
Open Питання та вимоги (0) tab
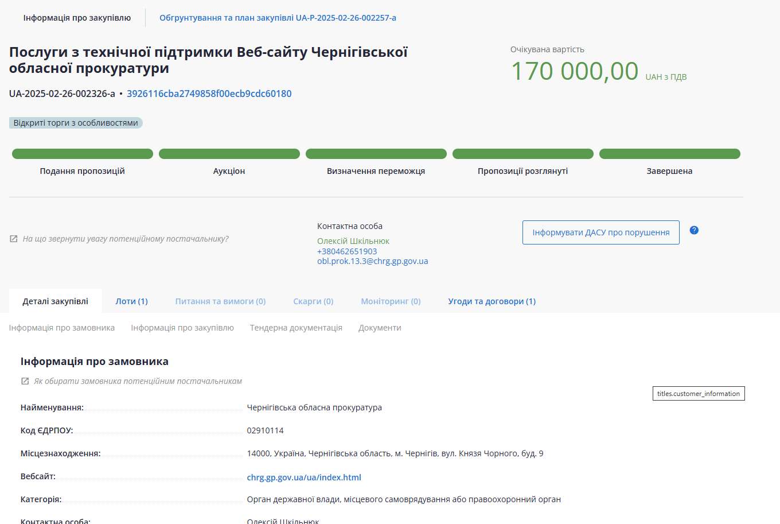(220, 301)
